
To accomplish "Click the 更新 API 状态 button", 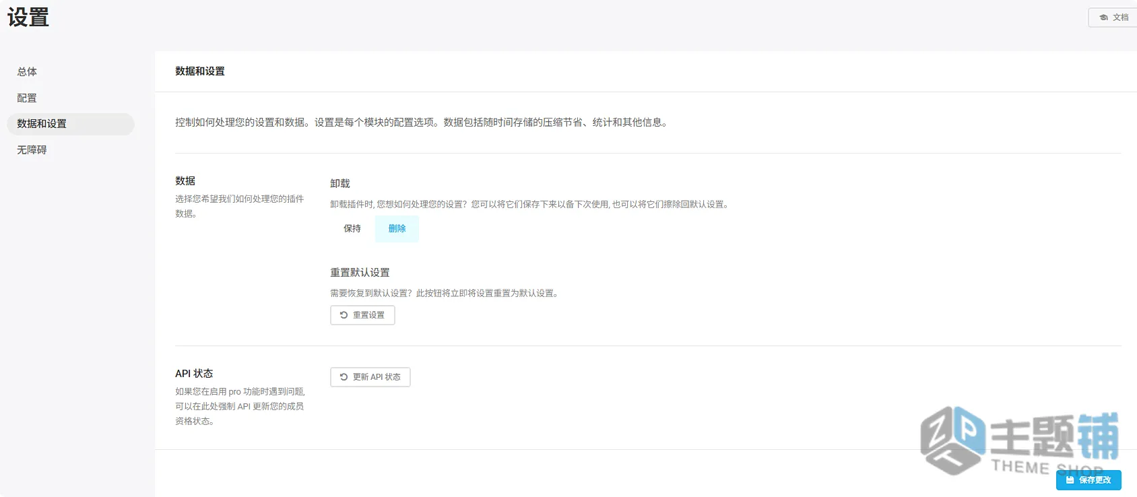I will pyautogui.click(x=370, y=377).
